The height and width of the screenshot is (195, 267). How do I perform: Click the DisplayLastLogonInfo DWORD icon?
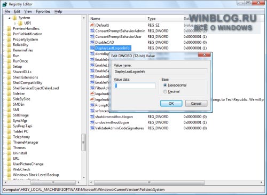point(92,48)
